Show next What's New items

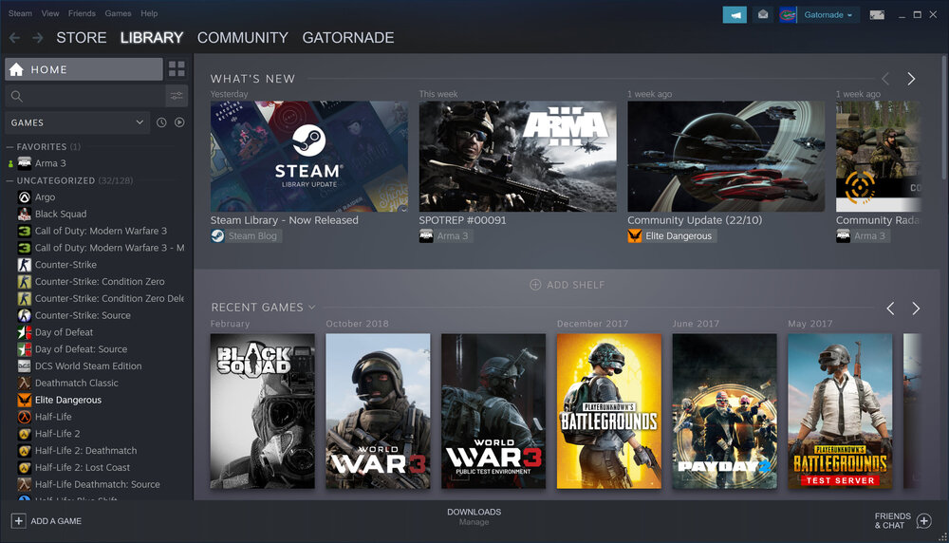911,79
